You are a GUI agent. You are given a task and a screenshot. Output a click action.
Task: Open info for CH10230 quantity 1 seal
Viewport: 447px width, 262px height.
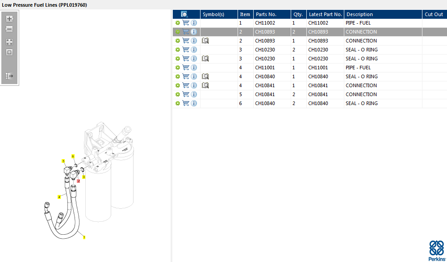click(x=194, y=59)
